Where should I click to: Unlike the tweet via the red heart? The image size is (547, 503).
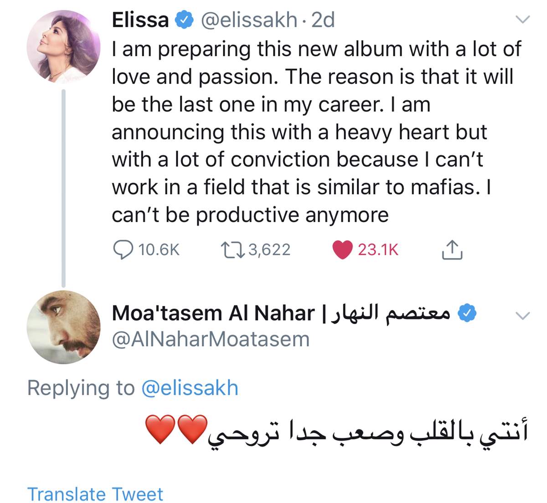coord(342,250)
